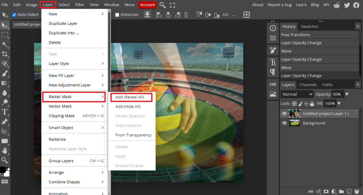Expand the Opacity slider arrow
Image resolution: width=363 pixels, height=195 pixels.
[x=347, y=94]
